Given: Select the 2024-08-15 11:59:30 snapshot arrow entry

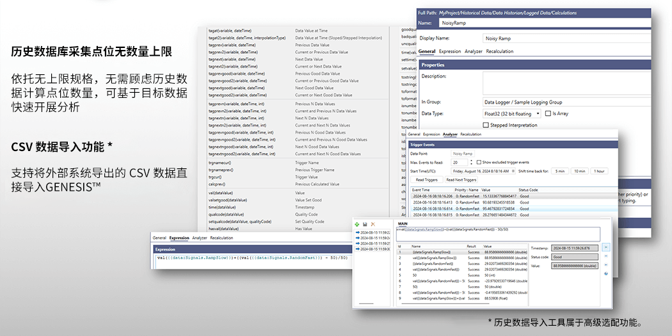Looking at the screenshot, I should 372,249.
